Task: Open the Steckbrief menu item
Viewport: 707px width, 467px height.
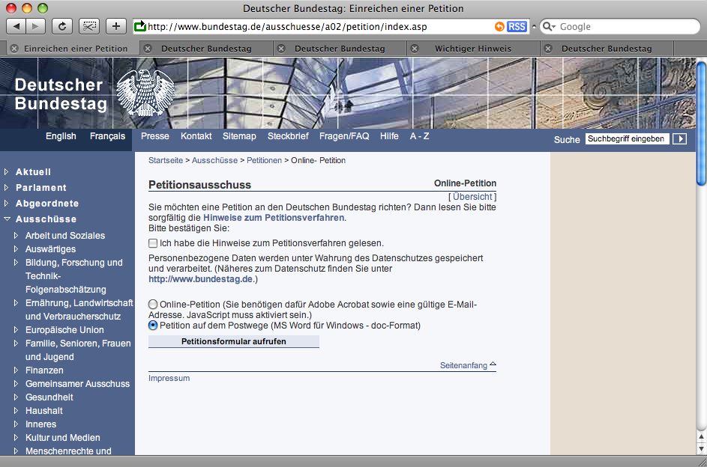Action: [288, 136]
